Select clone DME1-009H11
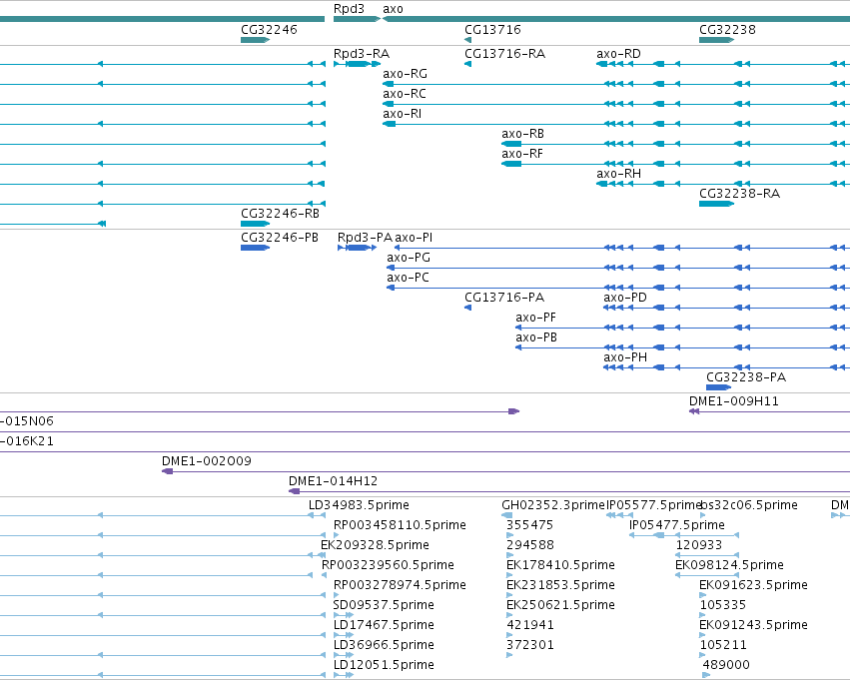Image resolution: width=850 pixels, height=680 pixels. (x=733, y=401)
